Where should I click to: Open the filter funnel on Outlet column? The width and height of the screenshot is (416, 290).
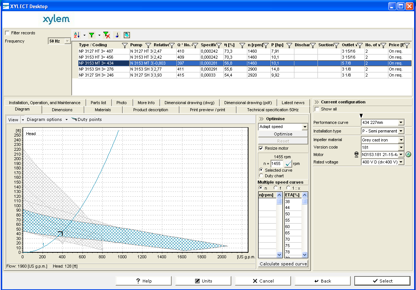pos(360,46)
